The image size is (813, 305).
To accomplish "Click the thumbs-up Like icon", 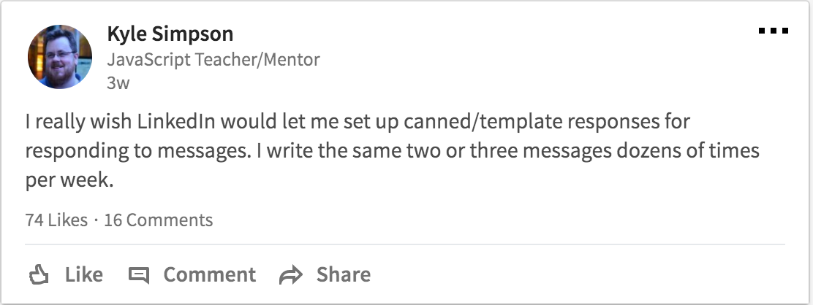I will point(37,275).
